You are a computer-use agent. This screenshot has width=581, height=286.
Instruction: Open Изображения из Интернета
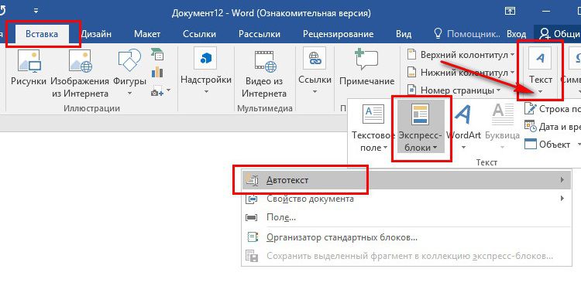coord(80,74)
